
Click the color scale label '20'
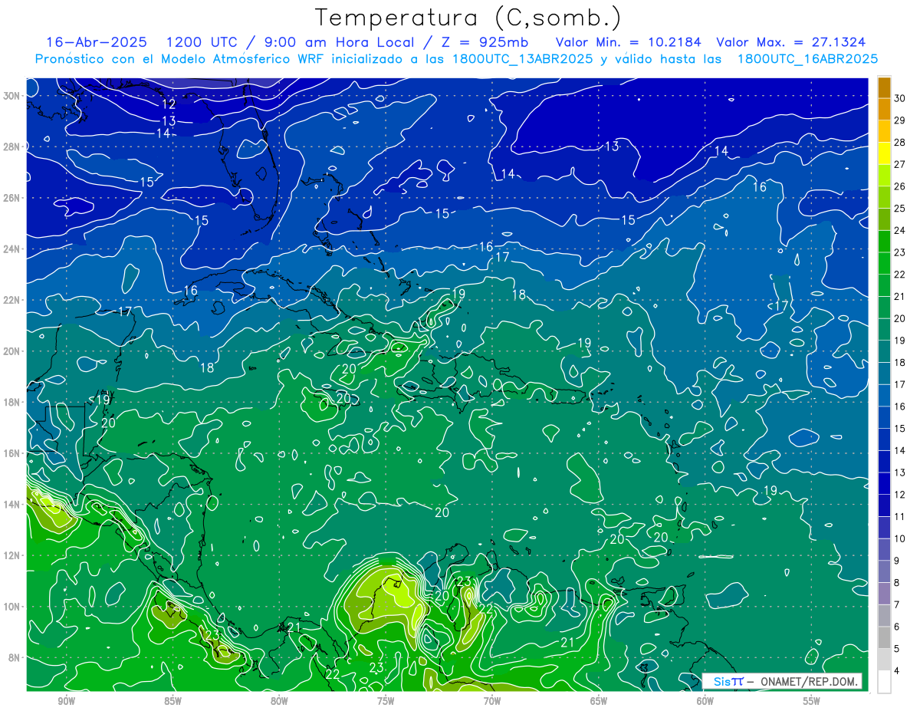pos(900,318)
